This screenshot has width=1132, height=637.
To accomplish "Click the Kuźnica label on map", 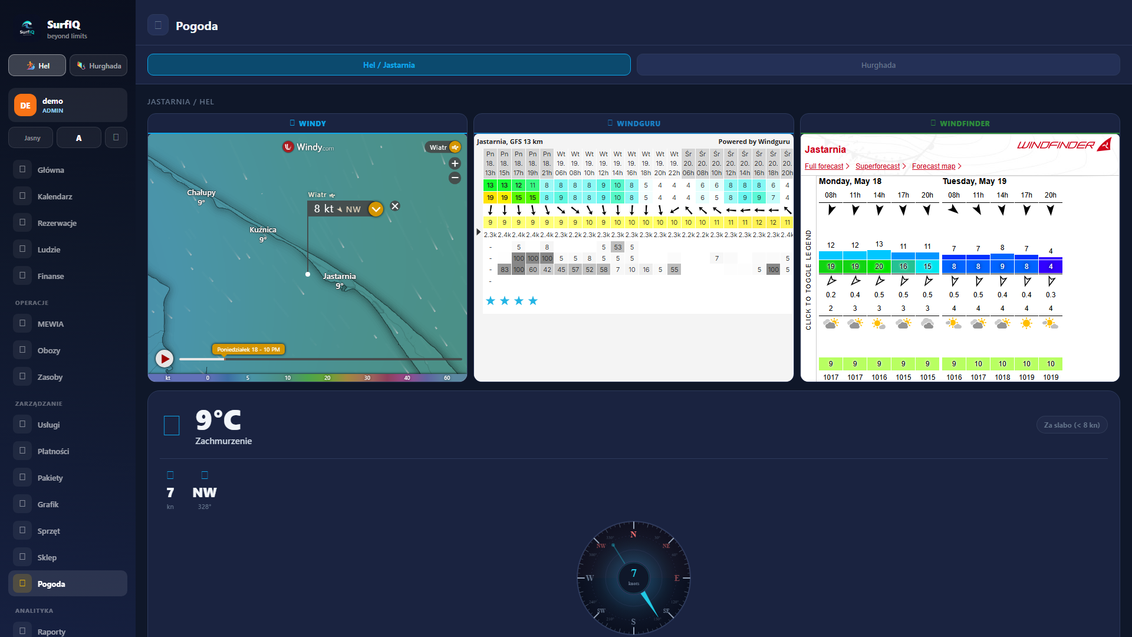I will pos(263,230).
